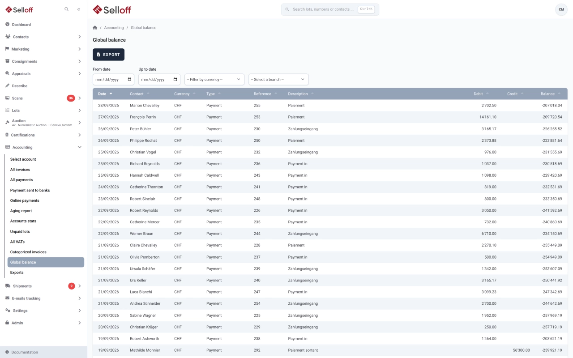Open All invoices in Accounting submenu
Viewport: 573px width, 358px height.
(x=20, y=170)
